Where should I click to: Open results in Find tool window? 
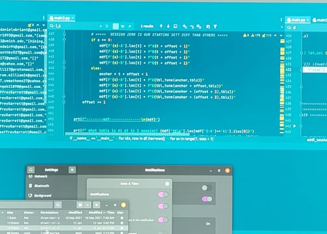(176, 26)
